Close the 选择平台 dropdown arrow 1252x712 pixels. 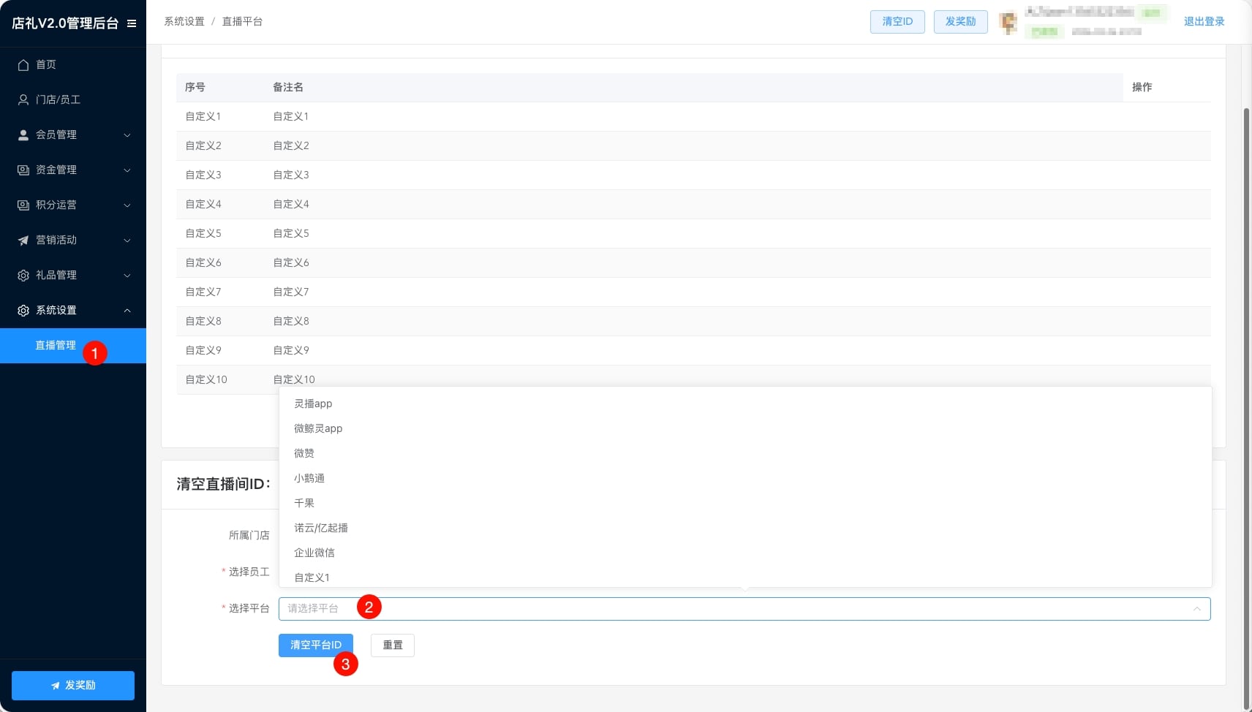1196,609
